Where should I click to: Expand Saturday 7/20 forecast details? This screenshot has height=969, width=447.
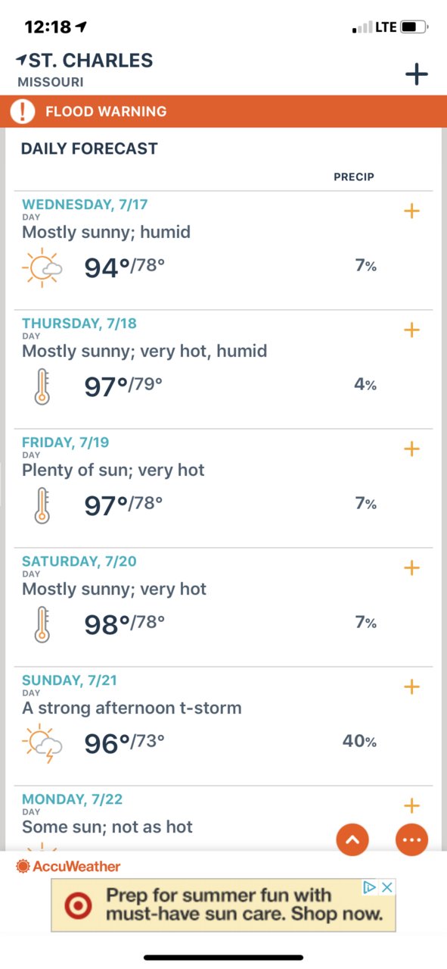coord(411,567)
